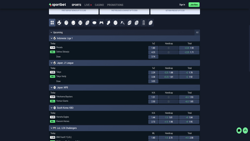Filter by the boxing glove icon
This screenshot has width=250, height=141.
pyautogui.click(x=108, y=23)
